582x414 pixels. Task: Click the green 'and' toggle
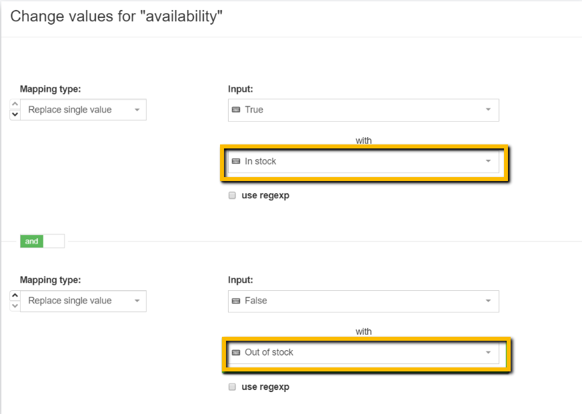[x=32, y=242]
